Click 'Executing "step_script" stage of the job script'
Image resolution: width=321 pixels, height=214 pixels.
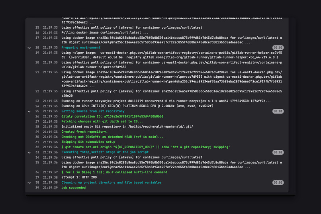105,152
